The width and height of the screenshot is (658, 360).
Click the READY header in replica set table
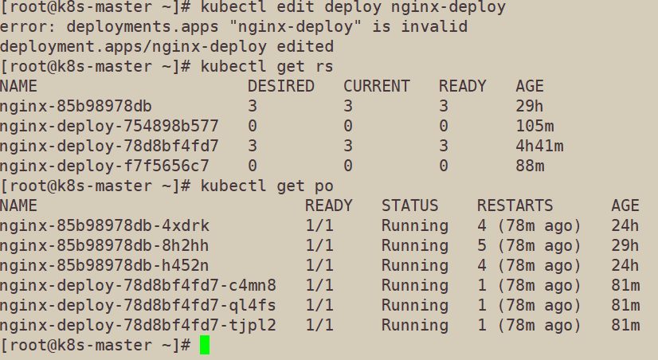pyautogui.click(x=463, y=87)
